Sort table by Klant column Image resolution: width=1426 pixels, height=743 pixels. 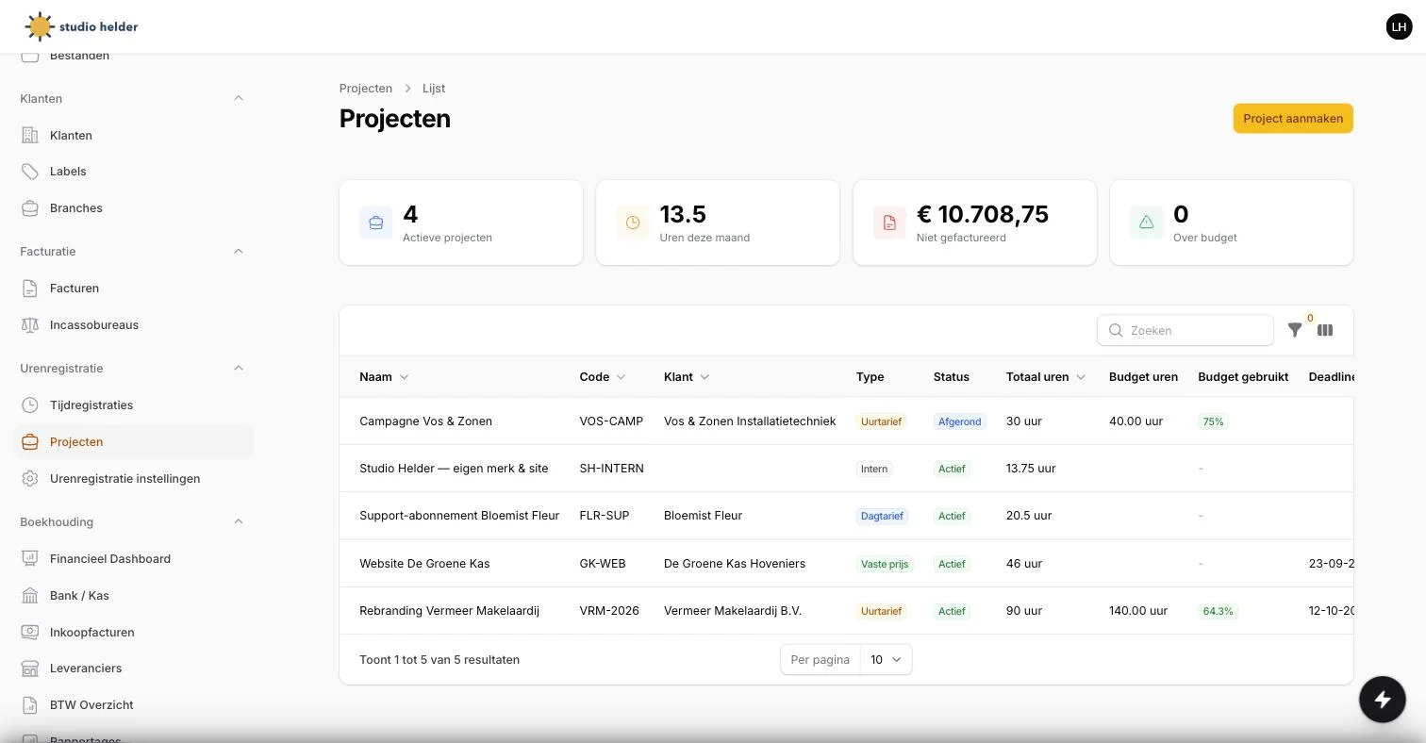[x=687, y=377]
